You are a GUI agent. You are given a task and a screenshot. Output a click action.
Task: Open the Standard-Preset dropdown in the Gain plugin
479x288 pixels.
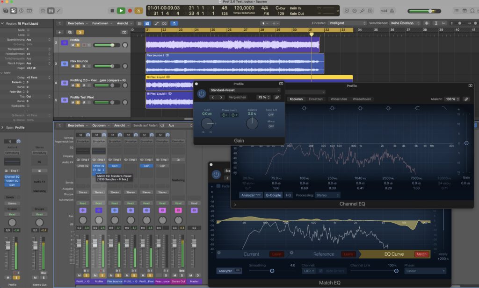coord(245,90)
